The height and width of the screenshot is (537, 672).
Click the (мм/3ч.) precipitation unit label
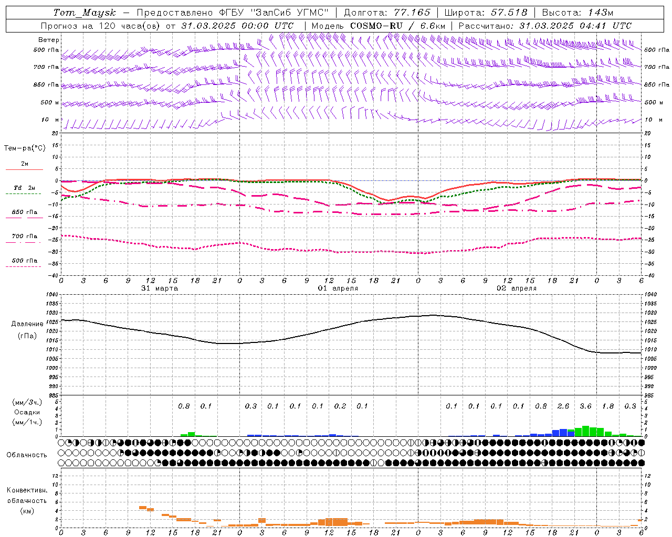coord(27,402)
